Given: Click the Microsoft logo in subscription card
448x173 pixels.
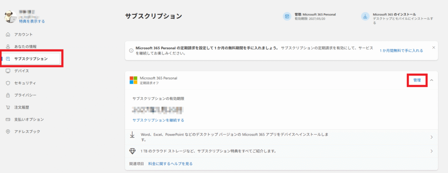Looking at the screenshot, I should (133, 80).
